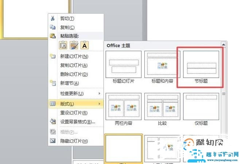The width and height of the screenshot is (241, 164).
Task: Click 重设幻灯片 to reset slide
Action: click(x=74, y=113)
